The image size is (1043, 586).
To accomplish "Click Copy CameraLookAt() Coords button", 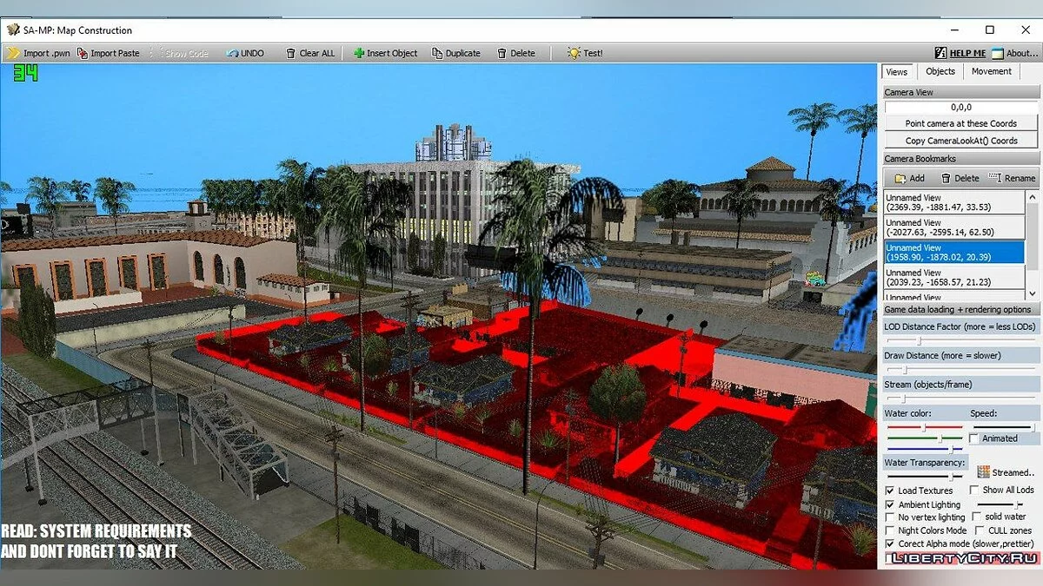I will pos(960,141).
